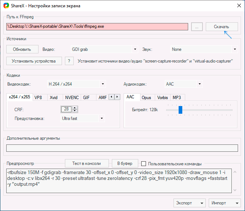
Task: Click the Скачать download button
Action: click(x=222, y=27)
